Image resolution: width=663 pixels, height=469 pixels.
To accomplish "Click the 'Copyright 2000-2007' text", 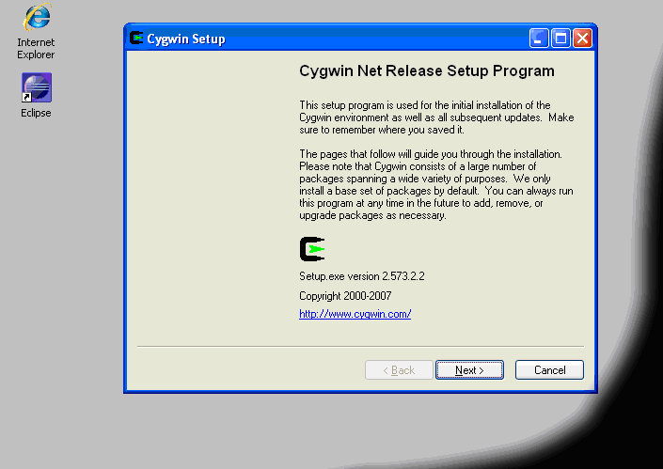I will click(x=345, y=296).
